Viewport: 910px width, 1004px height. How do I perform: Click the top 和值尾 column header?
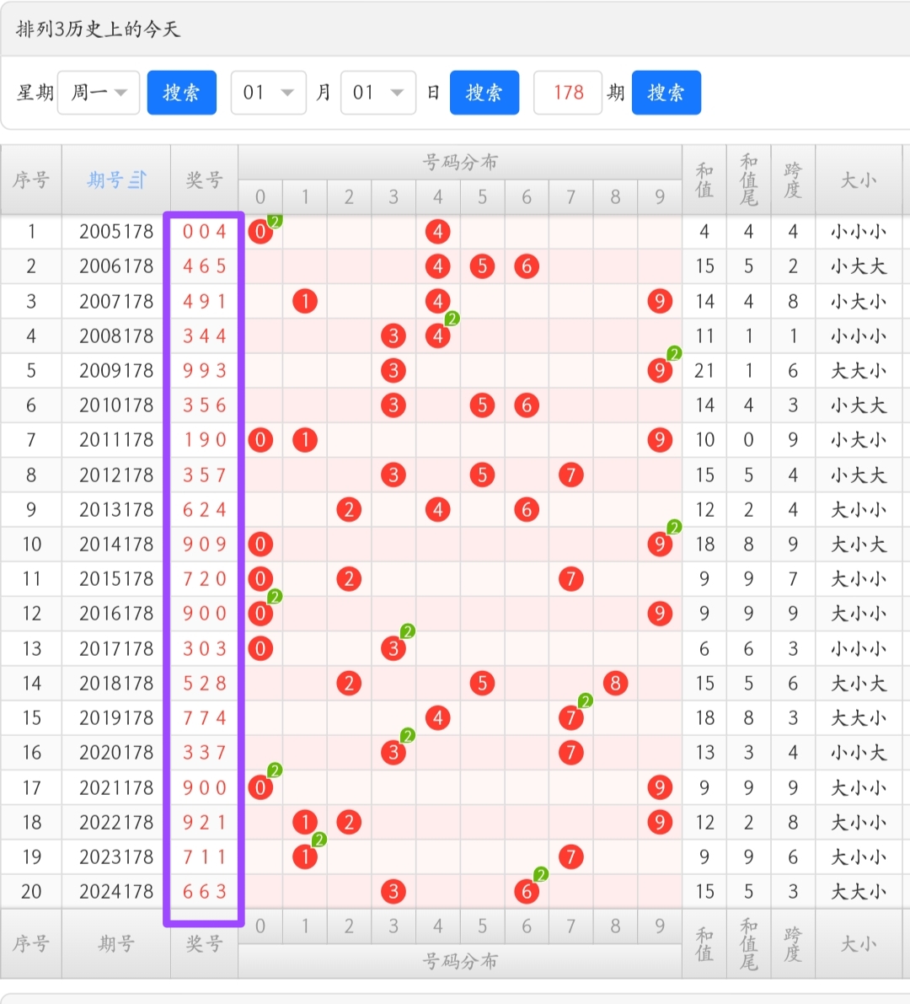click(x=749, y=180)
